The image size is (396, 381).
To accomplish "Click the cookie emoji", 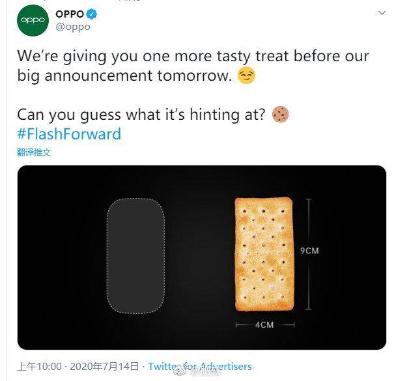I will point(281,115).
